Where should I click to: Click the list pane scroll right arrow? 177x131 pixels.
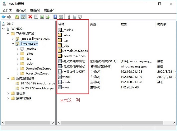pyautogui.click(x=174, y=123)
